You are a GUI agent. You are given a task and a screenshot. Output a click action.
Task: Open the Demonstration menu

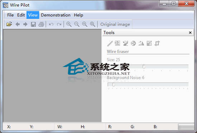[x=56, y=15]
